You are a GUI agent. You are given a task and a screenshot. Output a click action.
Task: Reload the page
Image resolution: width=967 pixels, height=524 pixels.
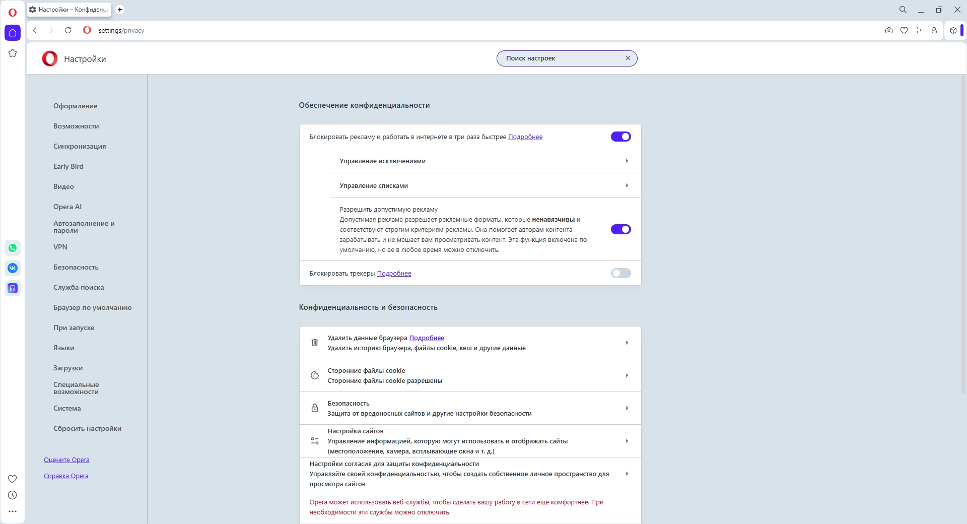68,30
